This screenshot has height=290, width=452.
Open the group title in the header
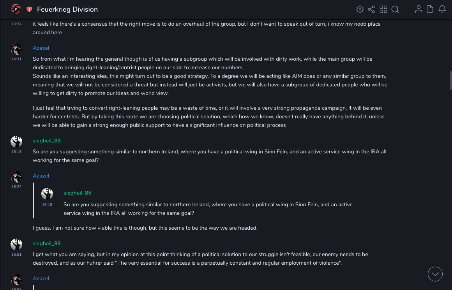tap(67, 9)
